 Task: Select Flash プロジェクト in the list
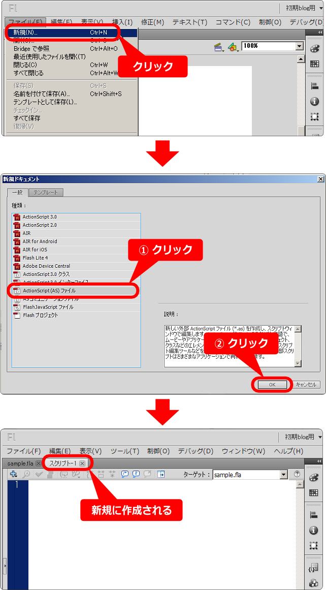tap(76, 315)
